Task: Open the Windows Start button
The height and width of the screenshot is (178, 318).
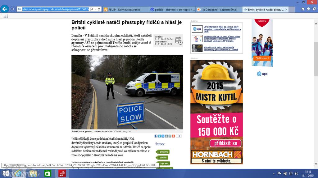Action: (6, 173)
